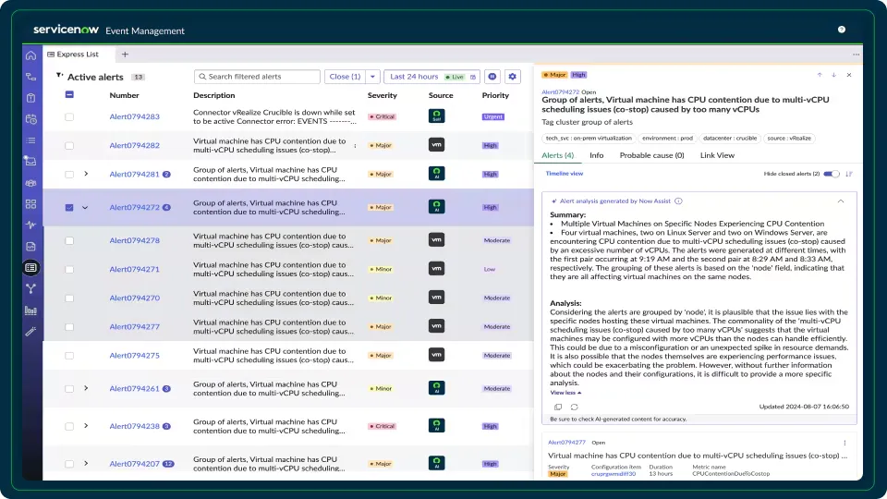887x499 pixels.
Task: Click the Severity column header
Action: point(383,95)
